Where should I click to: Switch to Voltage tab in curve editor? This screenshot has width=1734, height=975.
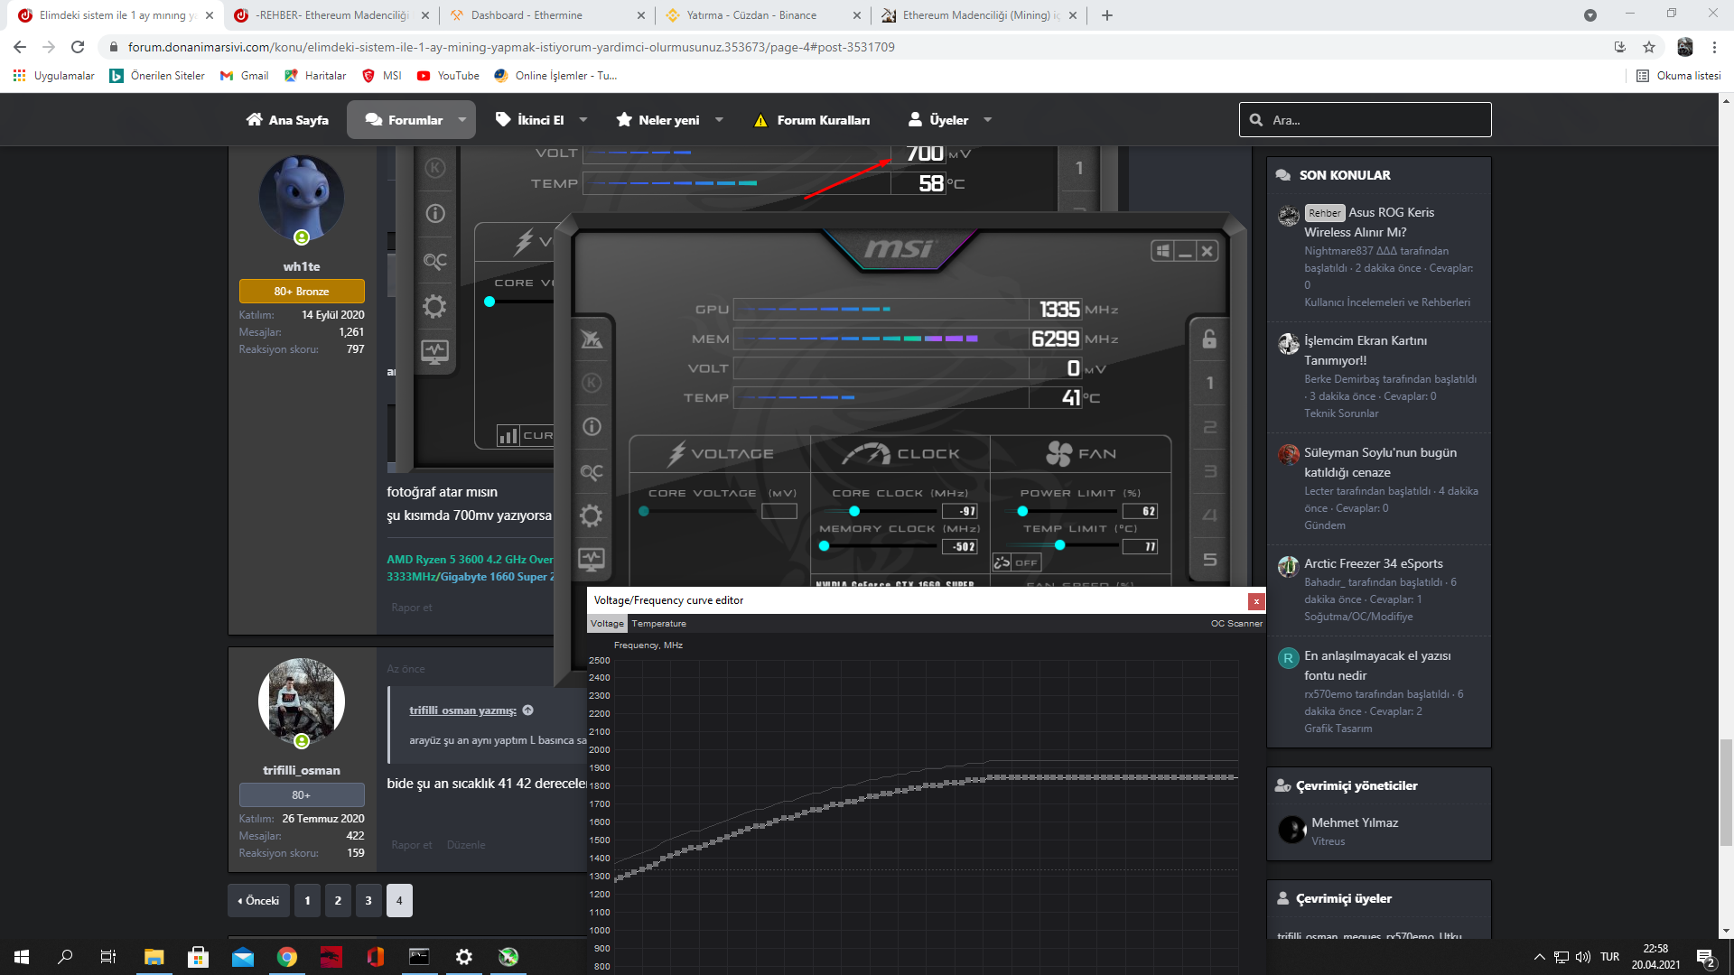click(607, 624)
